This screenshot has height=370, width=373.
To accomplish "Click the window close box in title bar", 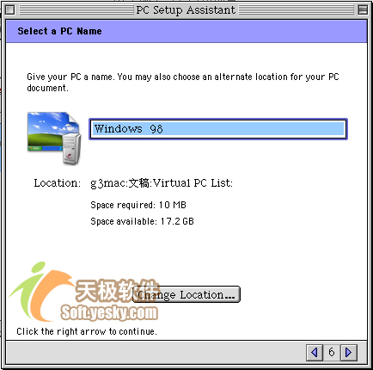I will (10, 10).
